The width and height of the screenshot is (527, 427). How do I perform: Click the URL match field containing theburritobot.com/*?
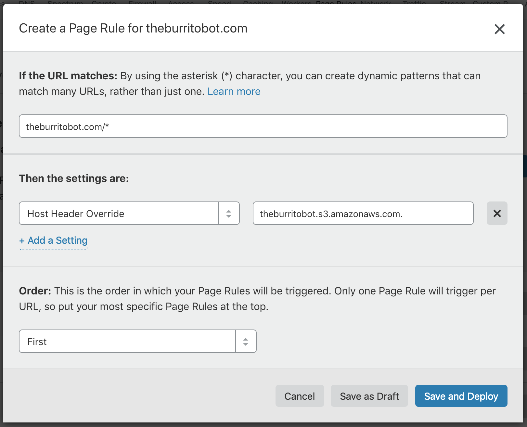click(x=263, y=126)
